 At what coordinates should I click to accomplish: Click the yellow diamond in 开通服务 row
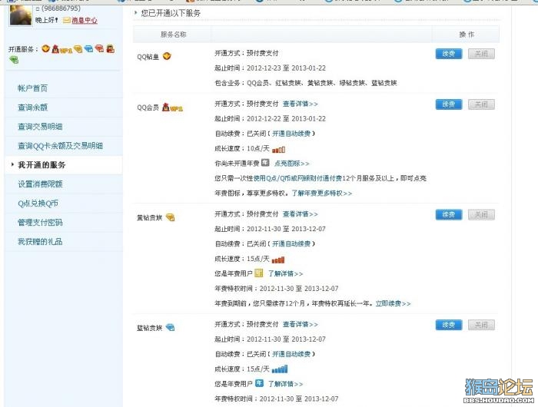pyautogui.click(x=78, y=49)
